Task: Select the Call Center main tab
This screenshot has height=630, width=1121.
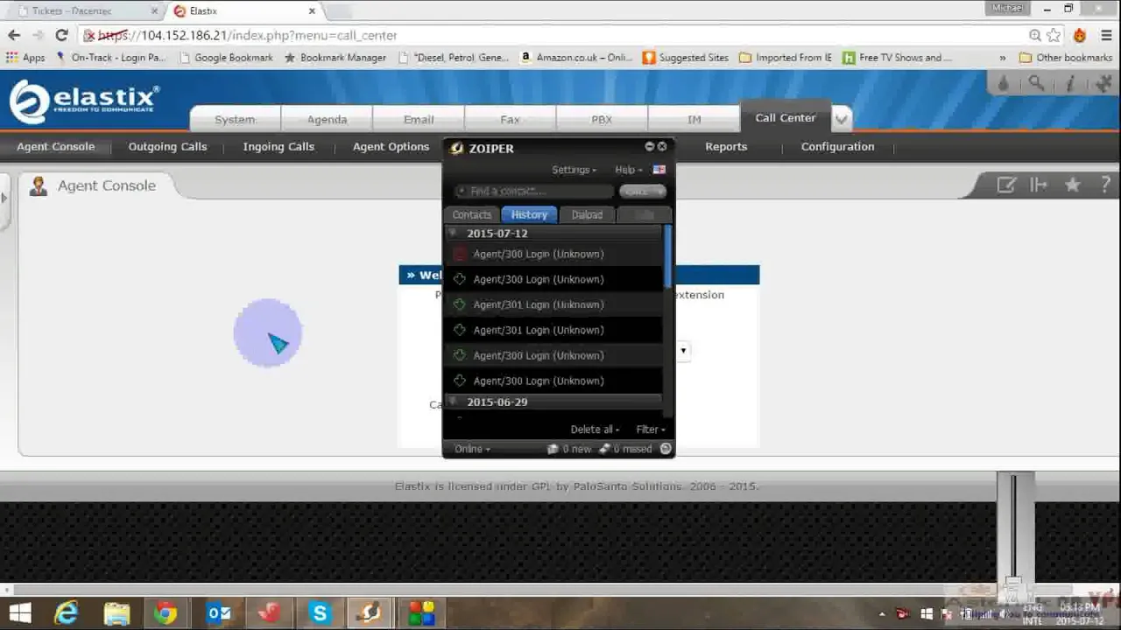Action: tap(786, 117)
